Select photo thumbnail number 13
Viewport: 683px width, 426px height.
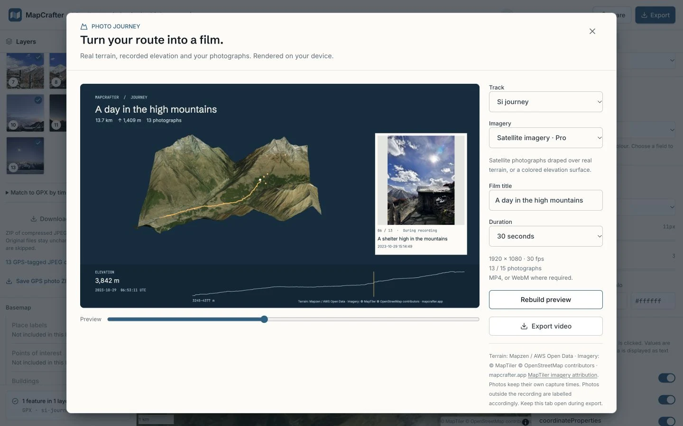click(25, 156)
